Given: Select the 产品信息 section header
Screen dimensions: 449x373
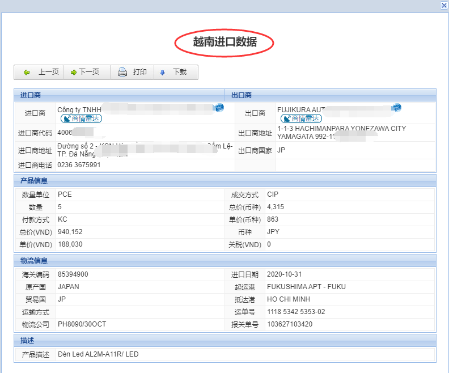Looking at the screenshot, I should tap(33, 181).
